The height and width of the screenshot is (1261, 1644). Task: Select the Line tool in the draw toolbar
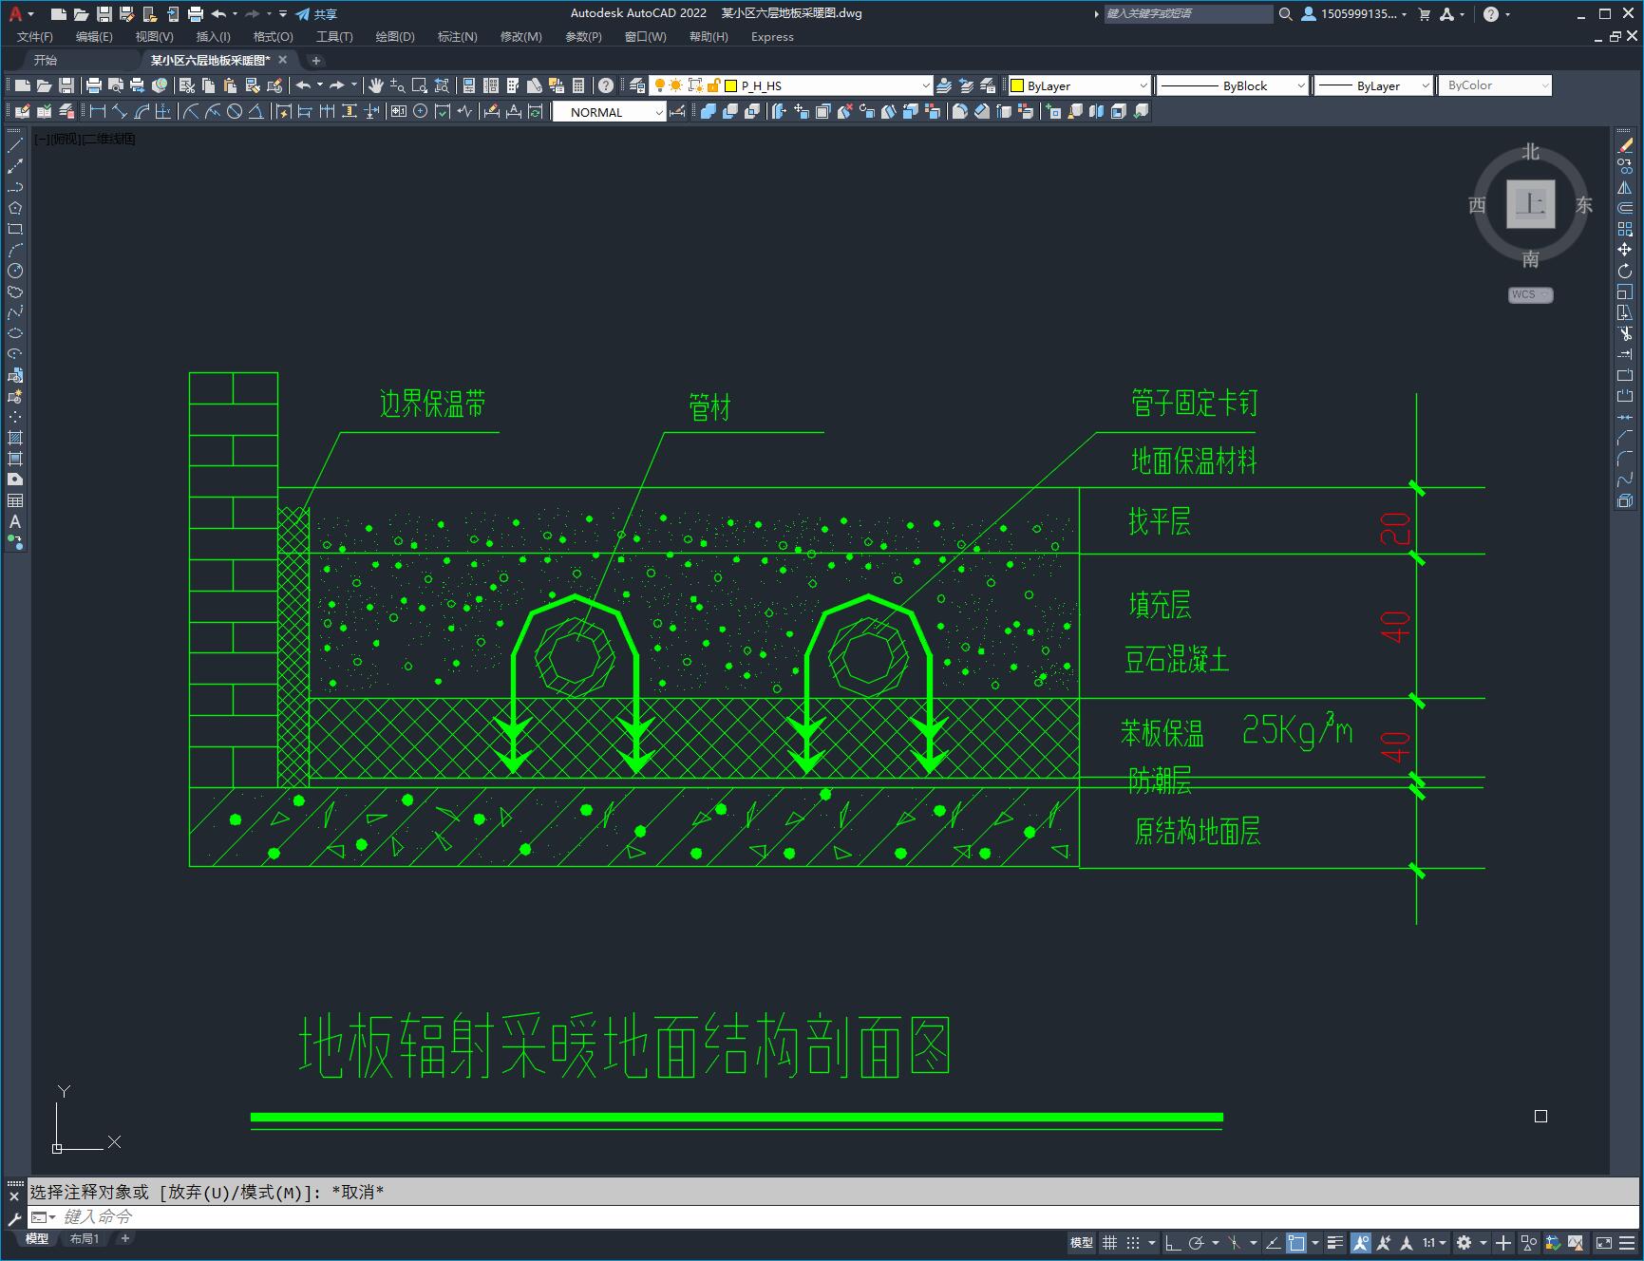coord(15,145)
